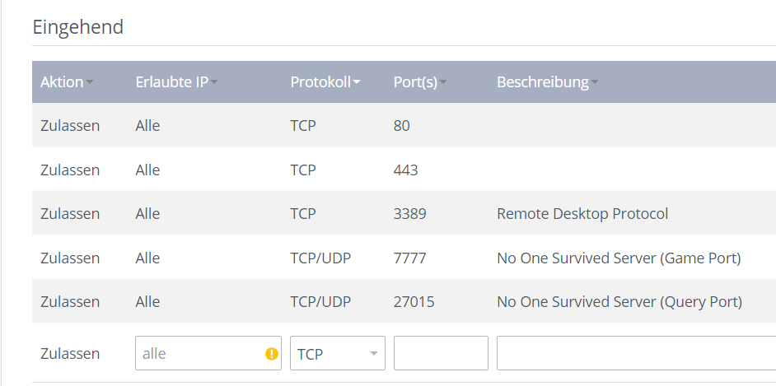Screen dimensions: 776x386
Task: Click sort arrow next to Beschreibung header
Action: (x=595, y=82)
